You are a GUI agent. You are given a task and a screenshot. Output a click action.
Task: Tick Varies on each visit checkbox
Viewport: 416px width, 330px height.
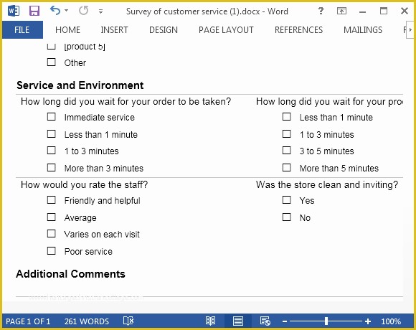pos(51,234)
